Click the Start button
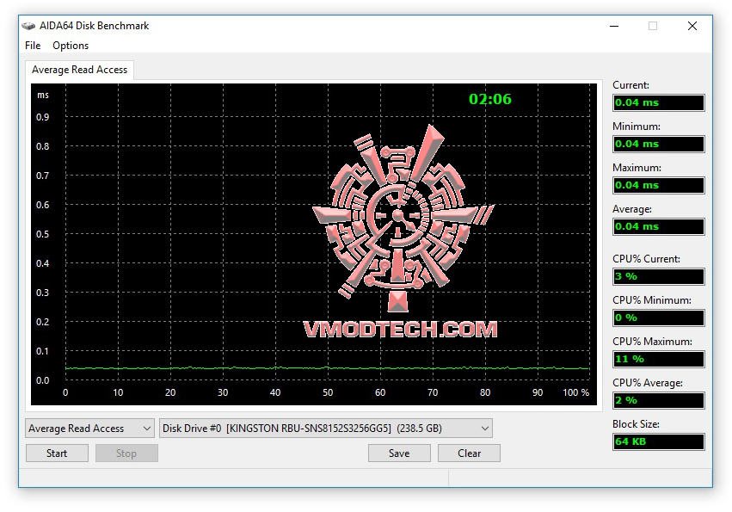Viewport: 732px width, 512px height. (57, 453)
